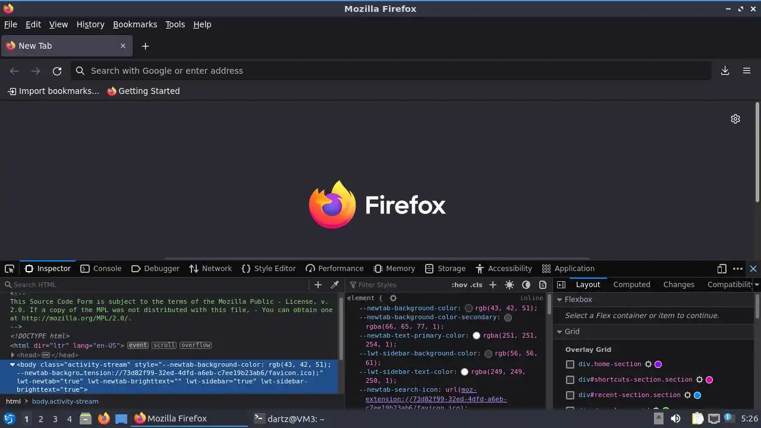761x428 pixels.
Task: Open the Memory tab
Action: [x=394, y=269]
